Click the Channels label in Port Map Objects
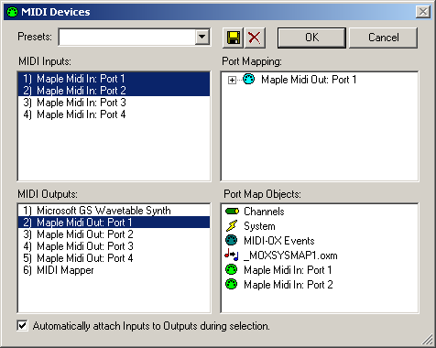This screenshot has height=348, width=436. pos(264,212)
